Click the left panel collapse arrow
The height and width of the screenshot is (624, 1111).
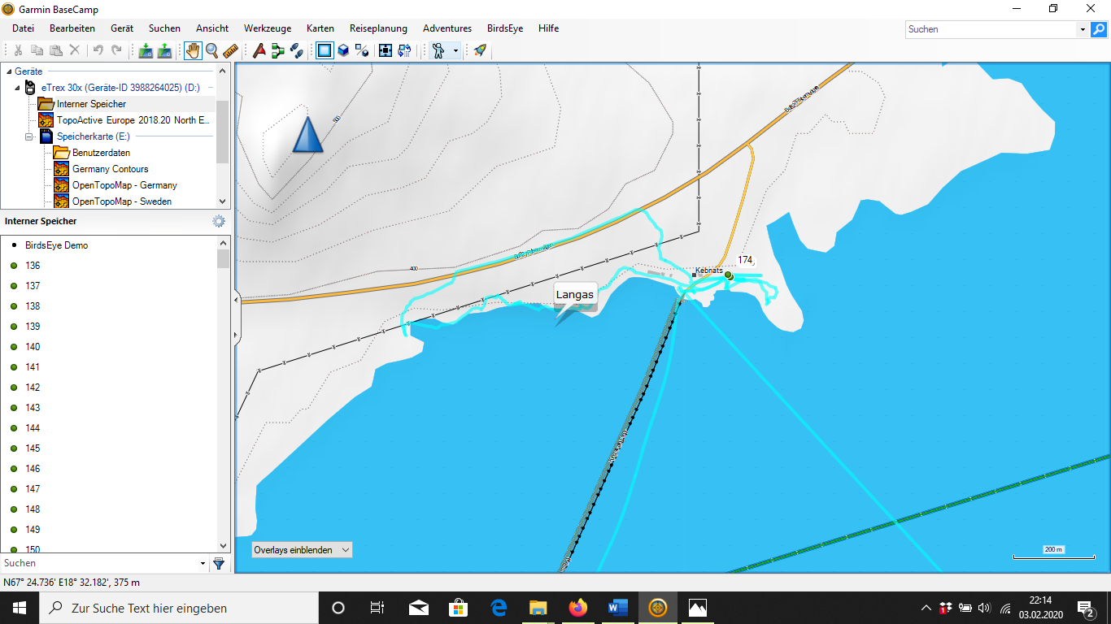(237, 301)
